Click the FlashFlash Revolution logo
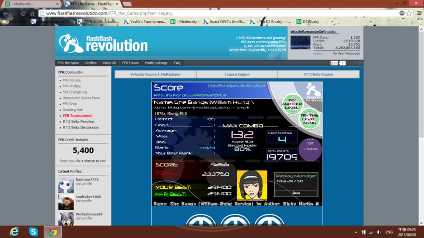Viewport: 424px width, 238px height. (104, 43)
